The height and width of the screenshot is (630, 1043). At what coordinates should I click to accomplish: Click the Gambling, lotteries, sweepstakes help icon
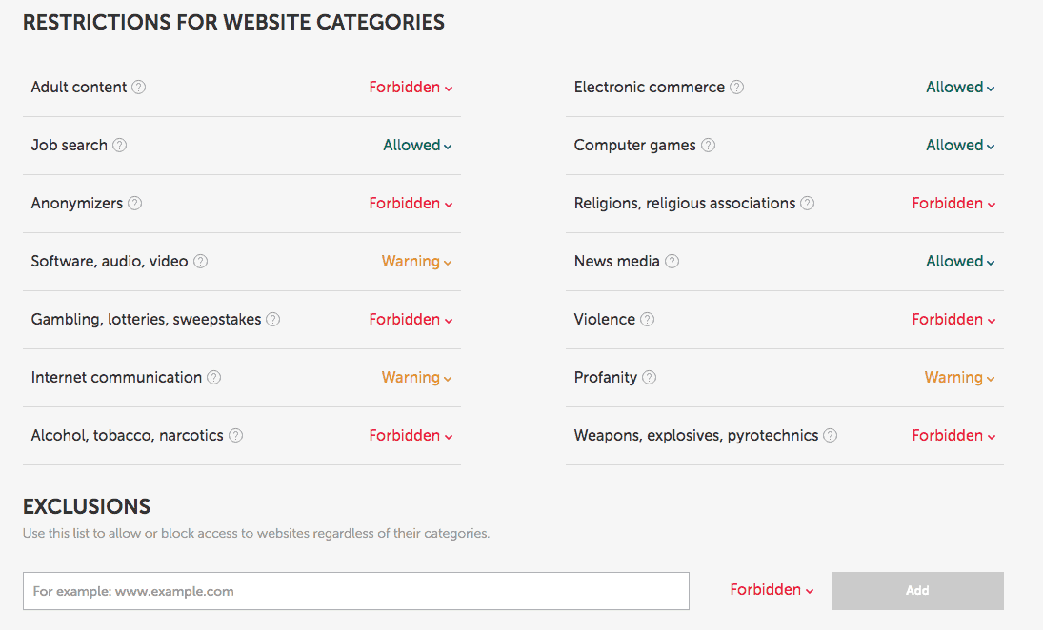tap(273, 319)
